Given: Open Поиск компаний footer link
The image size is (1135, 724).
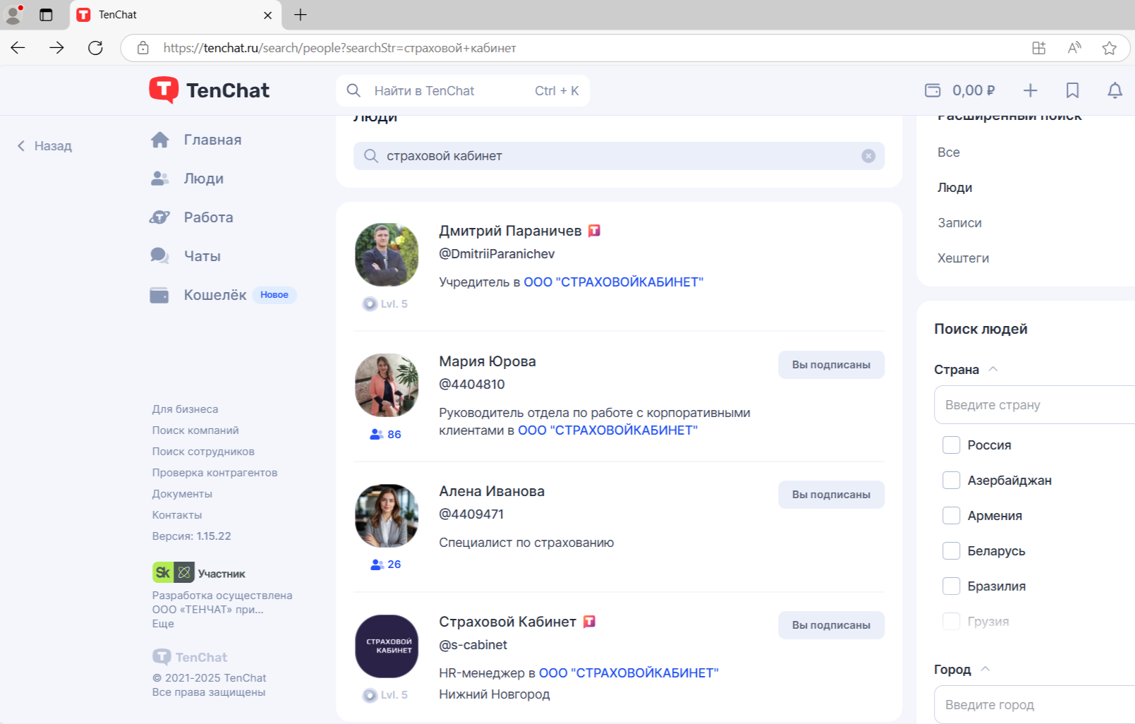Looking at the screenshot, I should tap(195, 430).
